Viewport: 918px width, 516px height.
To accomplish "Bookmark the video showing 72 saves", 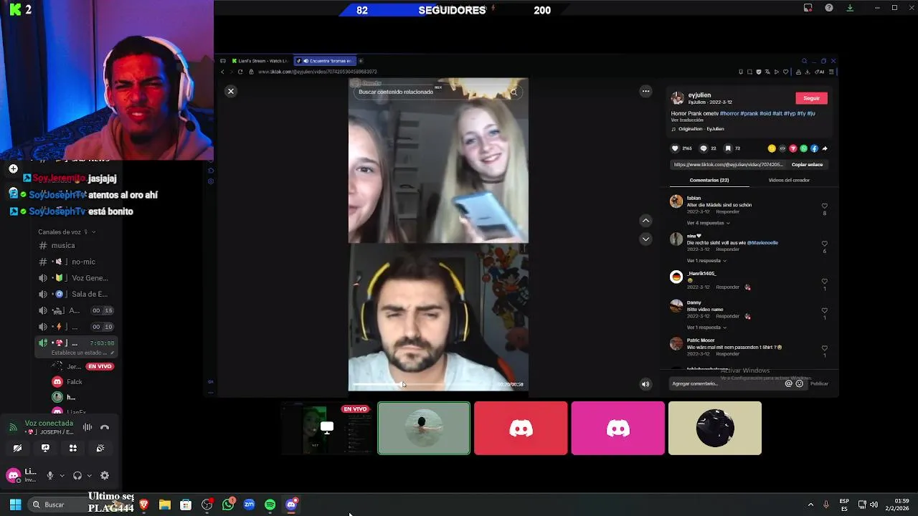I will pyautogui.click(x=728, y=148).
